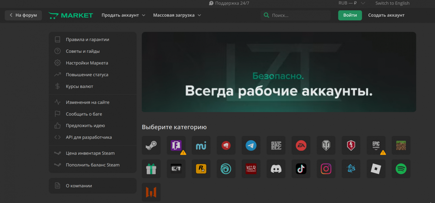Choose the Epic Games category icon

(x=376, y=145)
